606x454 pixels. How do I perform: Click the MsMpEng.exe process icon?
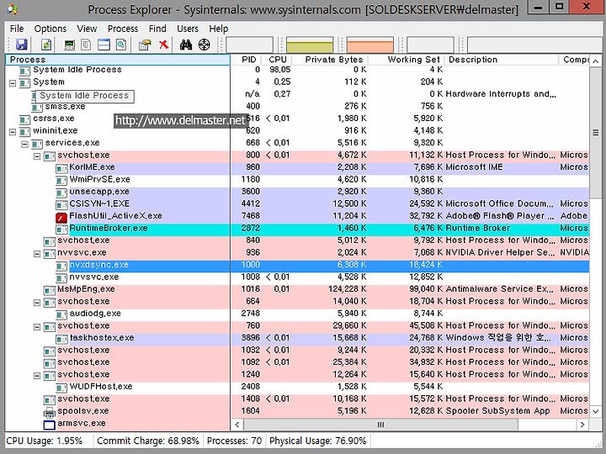50,290
